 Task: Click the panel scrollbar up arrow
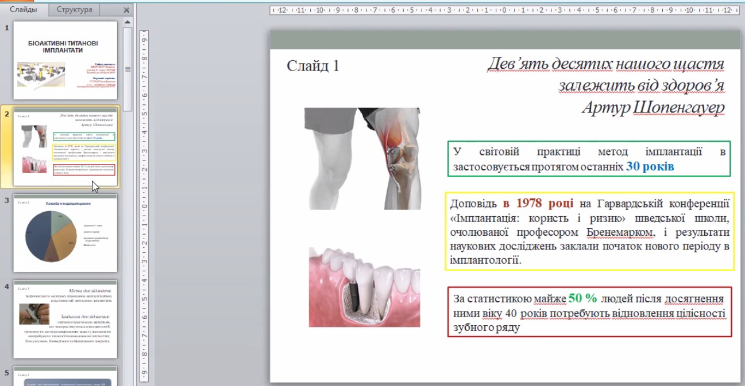128,22
